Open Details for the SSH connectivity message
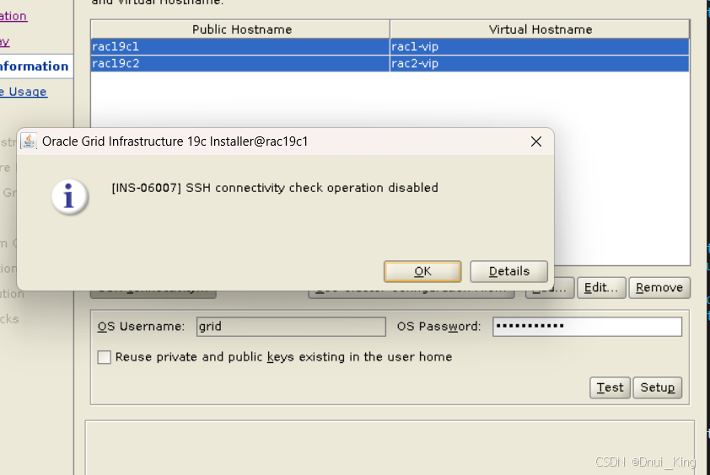 click(509, 271)
